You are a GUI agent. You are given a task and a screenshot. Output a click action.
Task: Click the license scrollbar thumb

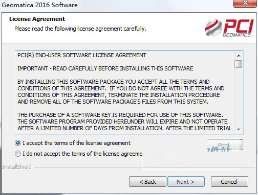(x=238, y=64)
